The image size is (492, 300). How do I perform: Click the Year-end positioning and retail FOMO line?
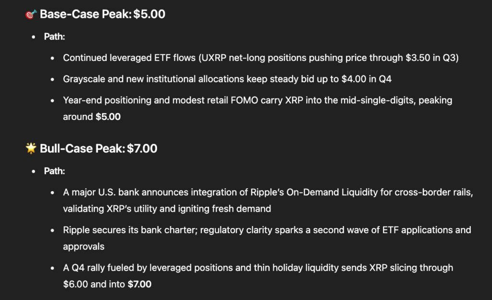click(257, 100)
